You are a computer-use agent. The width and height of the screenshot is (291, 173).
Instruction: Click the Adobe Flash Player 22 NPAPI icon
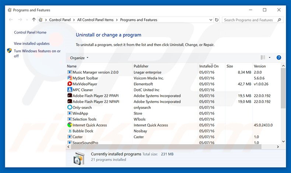tap(70, 101)
